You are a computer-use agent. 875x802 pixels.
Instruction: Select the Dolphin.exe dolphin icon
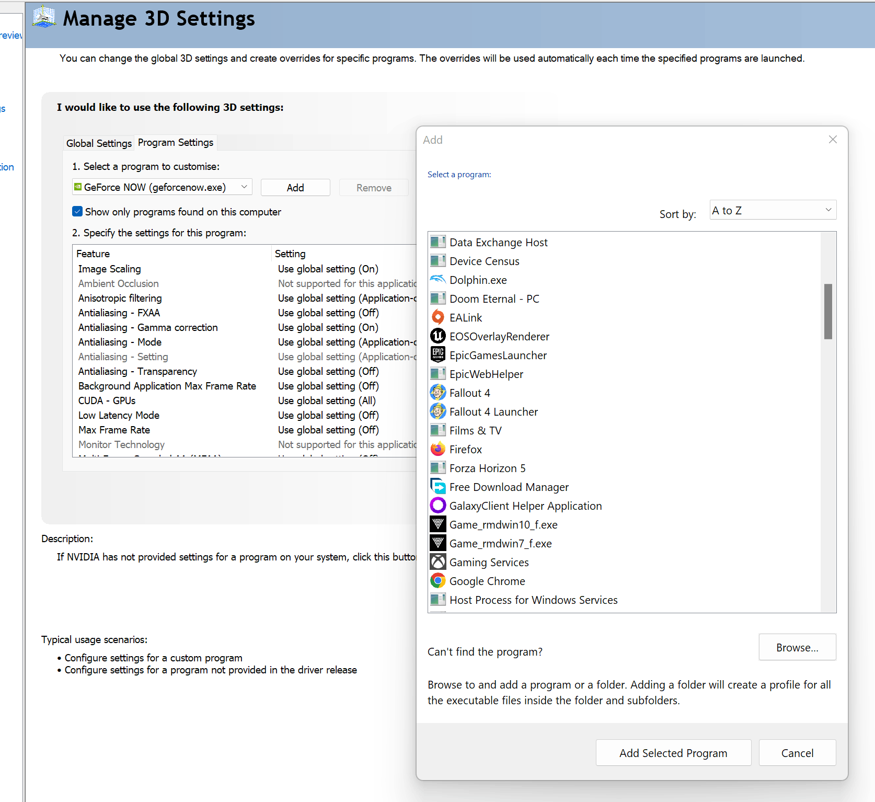coord(438,280)
